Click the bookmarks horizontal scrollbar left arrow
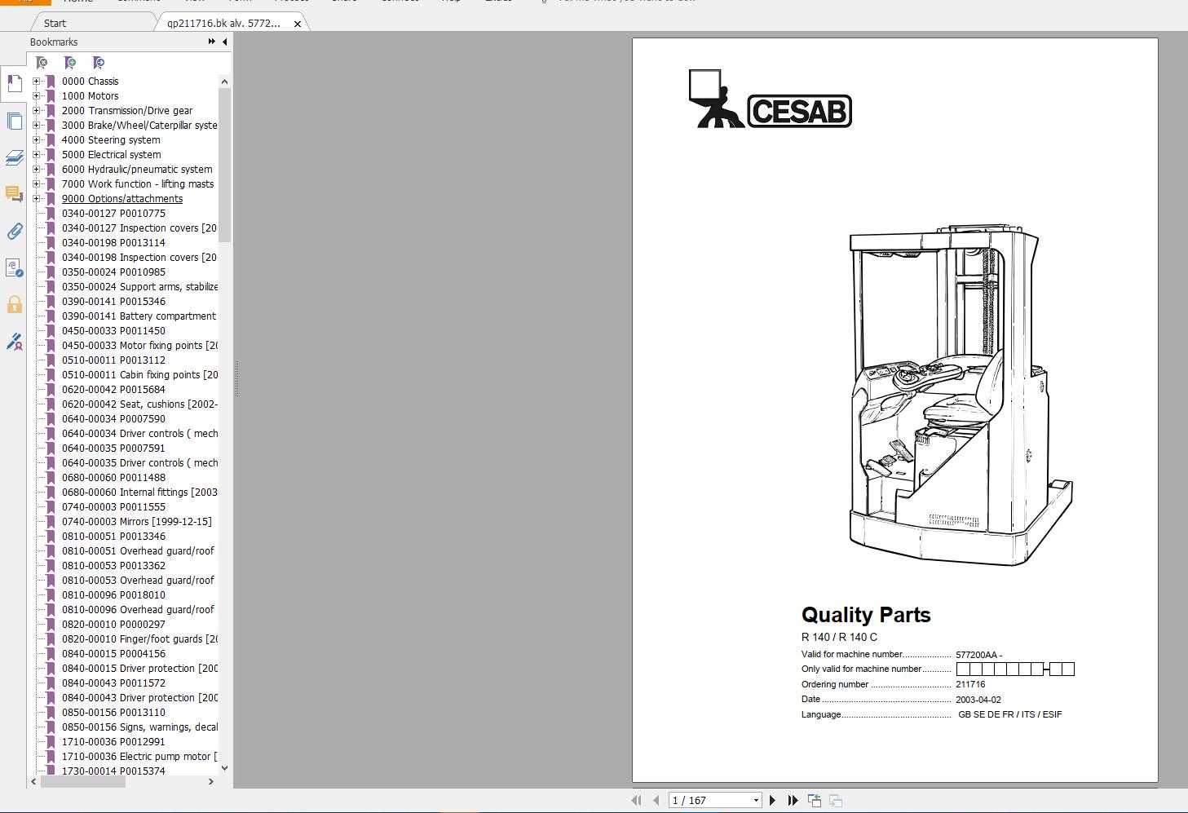The image size is (1188, 813). point(33,781)
